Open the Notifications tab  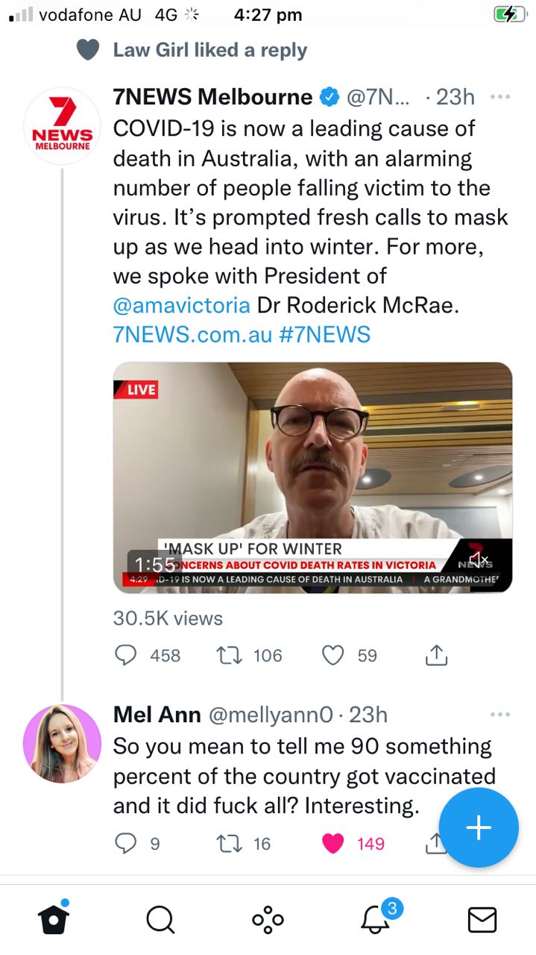click(376, 921)
